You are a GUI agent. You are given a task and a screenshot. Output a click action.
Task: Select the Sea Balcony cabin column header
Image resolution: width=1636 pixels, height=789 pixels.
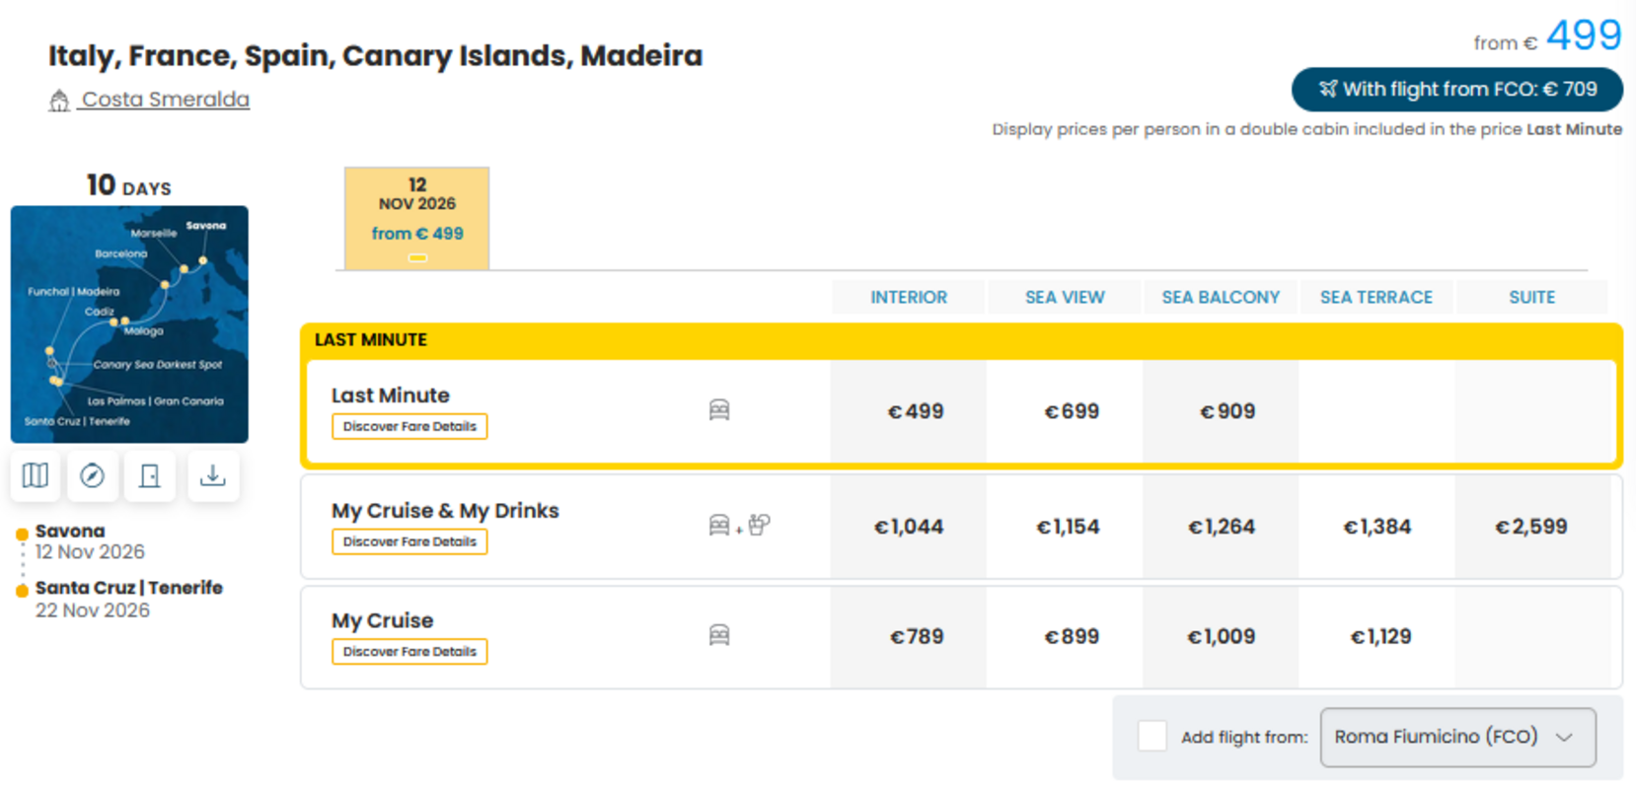click(1221, 297)
